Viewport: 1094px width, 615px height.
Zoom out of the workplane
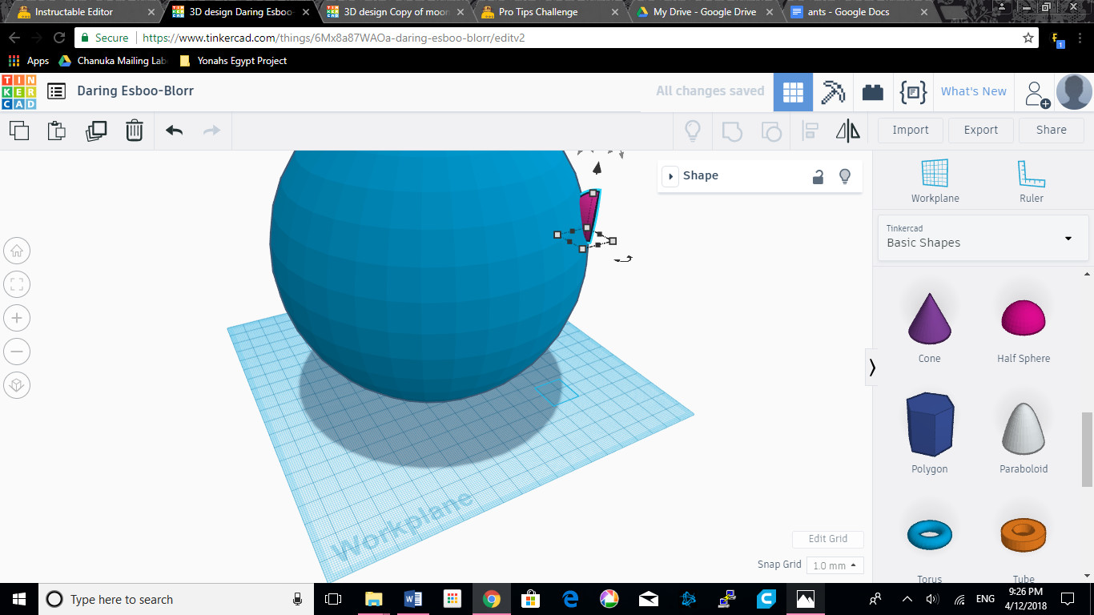pyautogui.click(x=17, y=352)
